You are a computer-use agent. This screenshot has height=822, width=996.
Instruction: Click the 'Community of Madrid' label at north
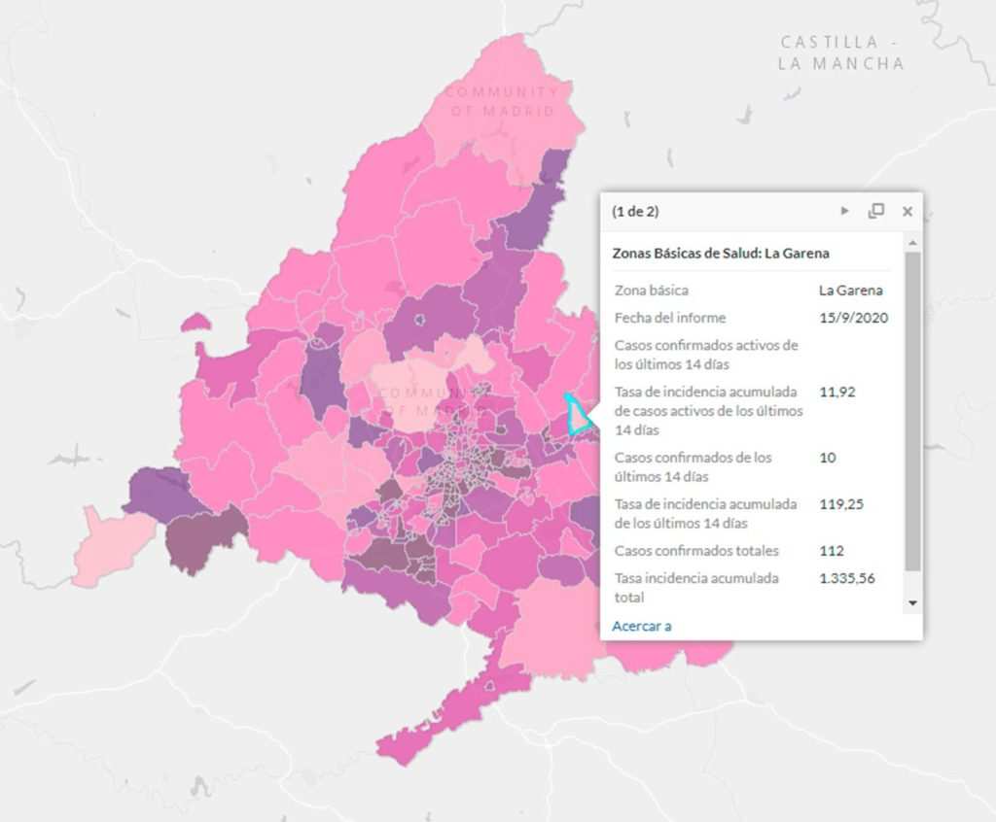[501, 101]
